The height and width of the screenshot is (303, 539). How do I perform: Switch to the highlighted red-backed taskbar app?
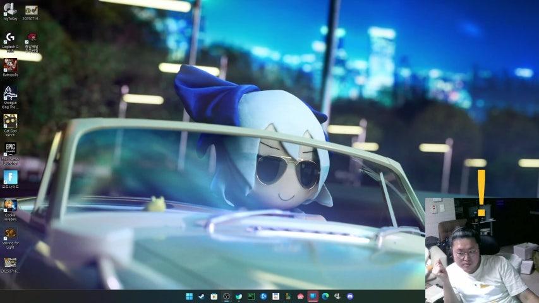(x=313, y=296)
